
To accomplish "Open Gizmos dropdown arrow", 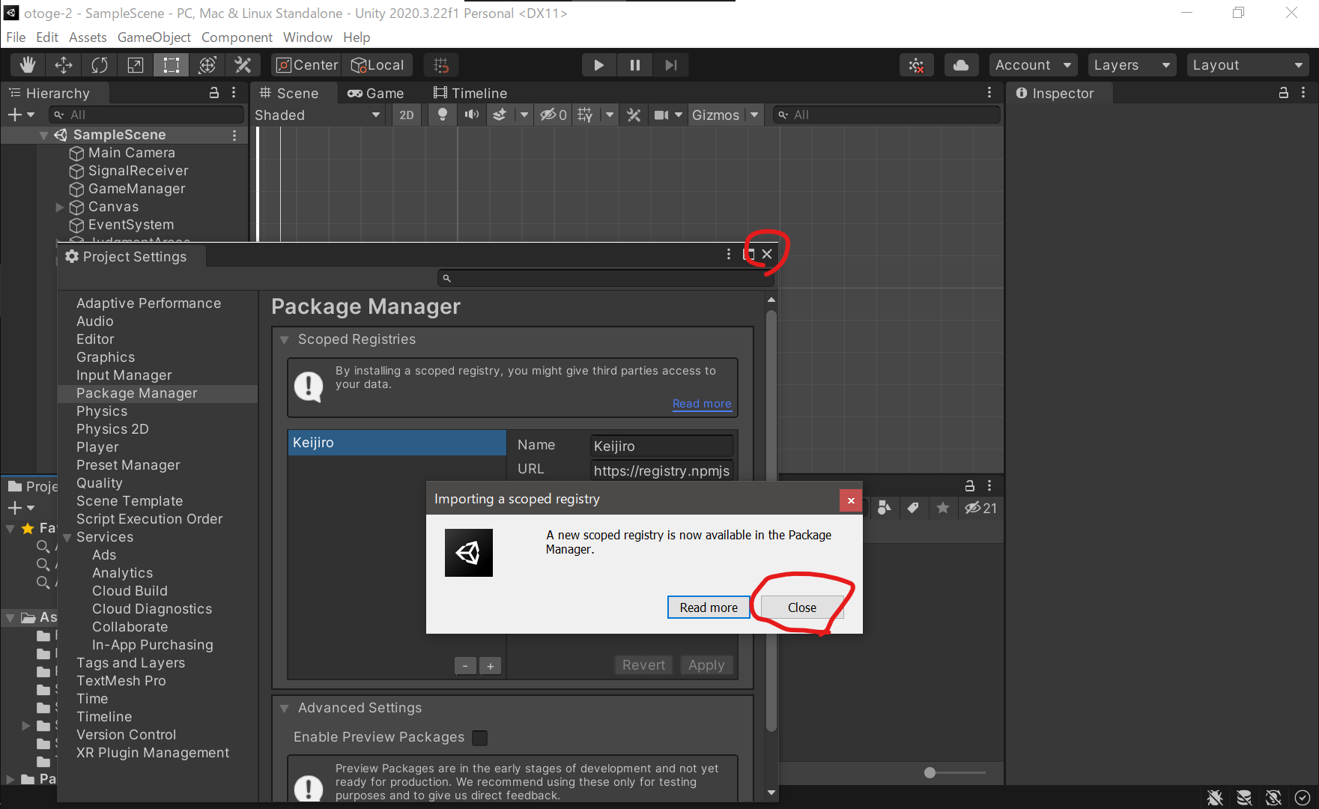I will click(755, 115).
